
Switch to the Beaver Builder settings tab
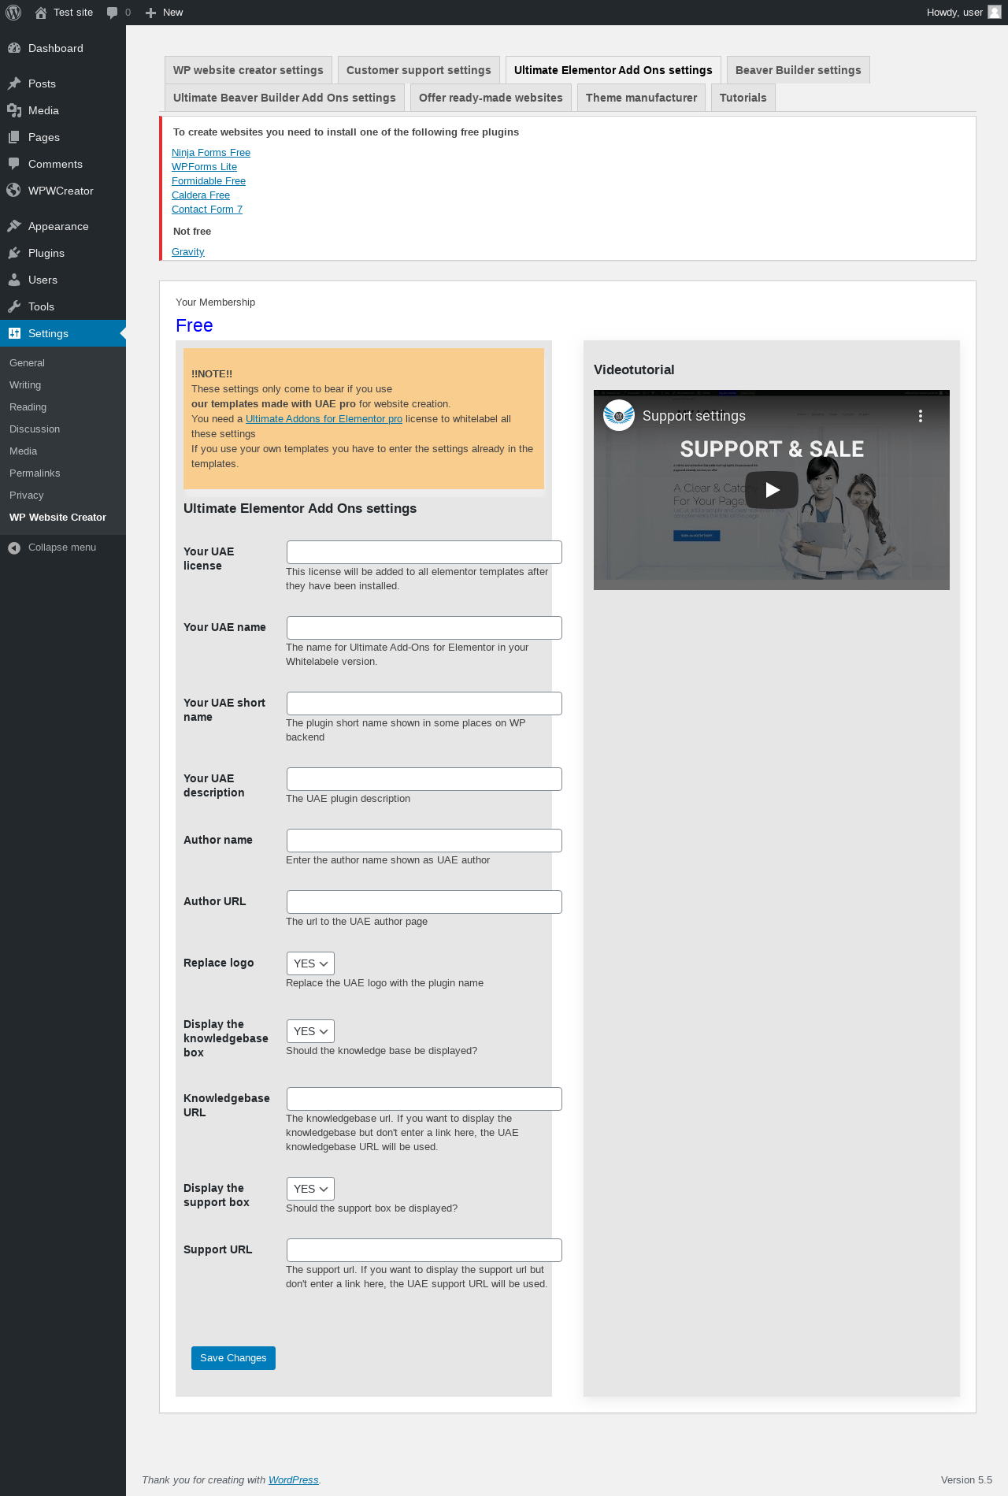tap(798, 70)
